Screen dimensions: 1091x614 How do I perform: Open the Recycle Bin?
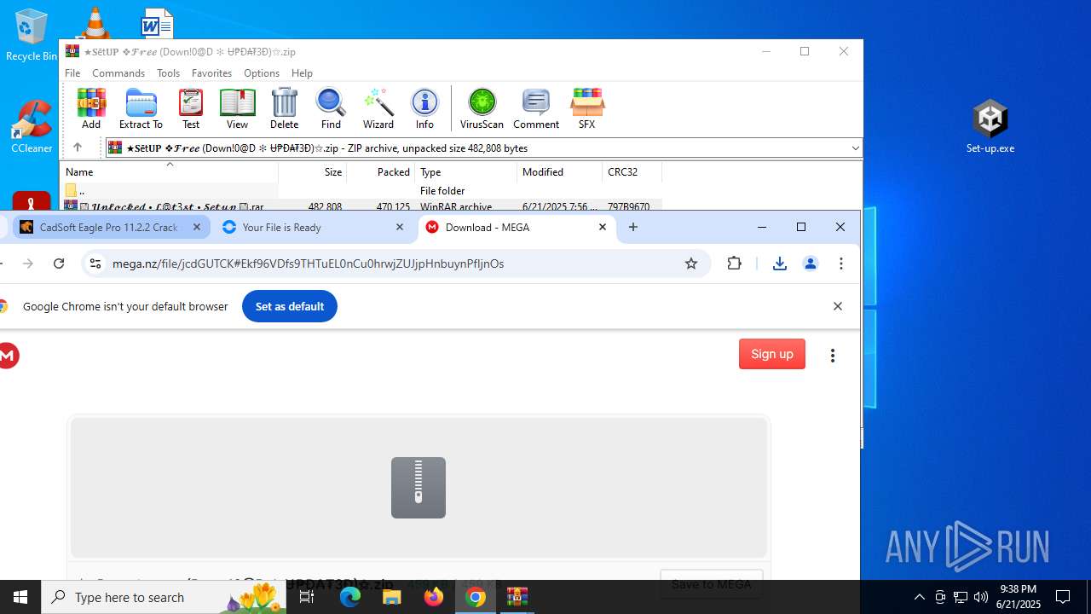(x=32, y=36)
